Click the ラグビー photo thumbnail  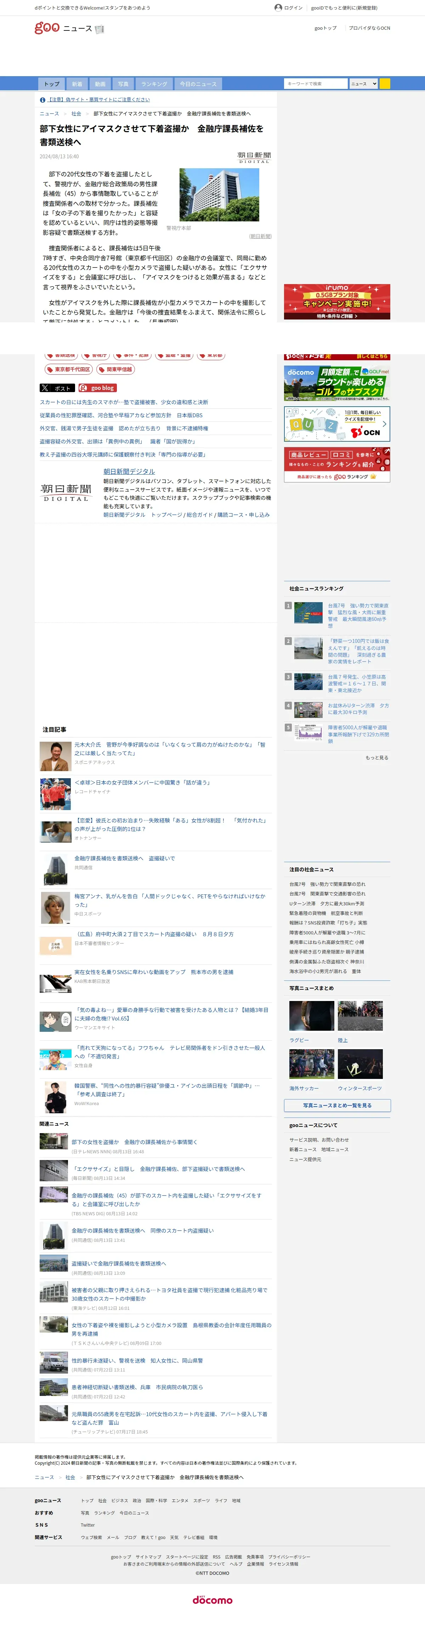tap(311, 1016)
